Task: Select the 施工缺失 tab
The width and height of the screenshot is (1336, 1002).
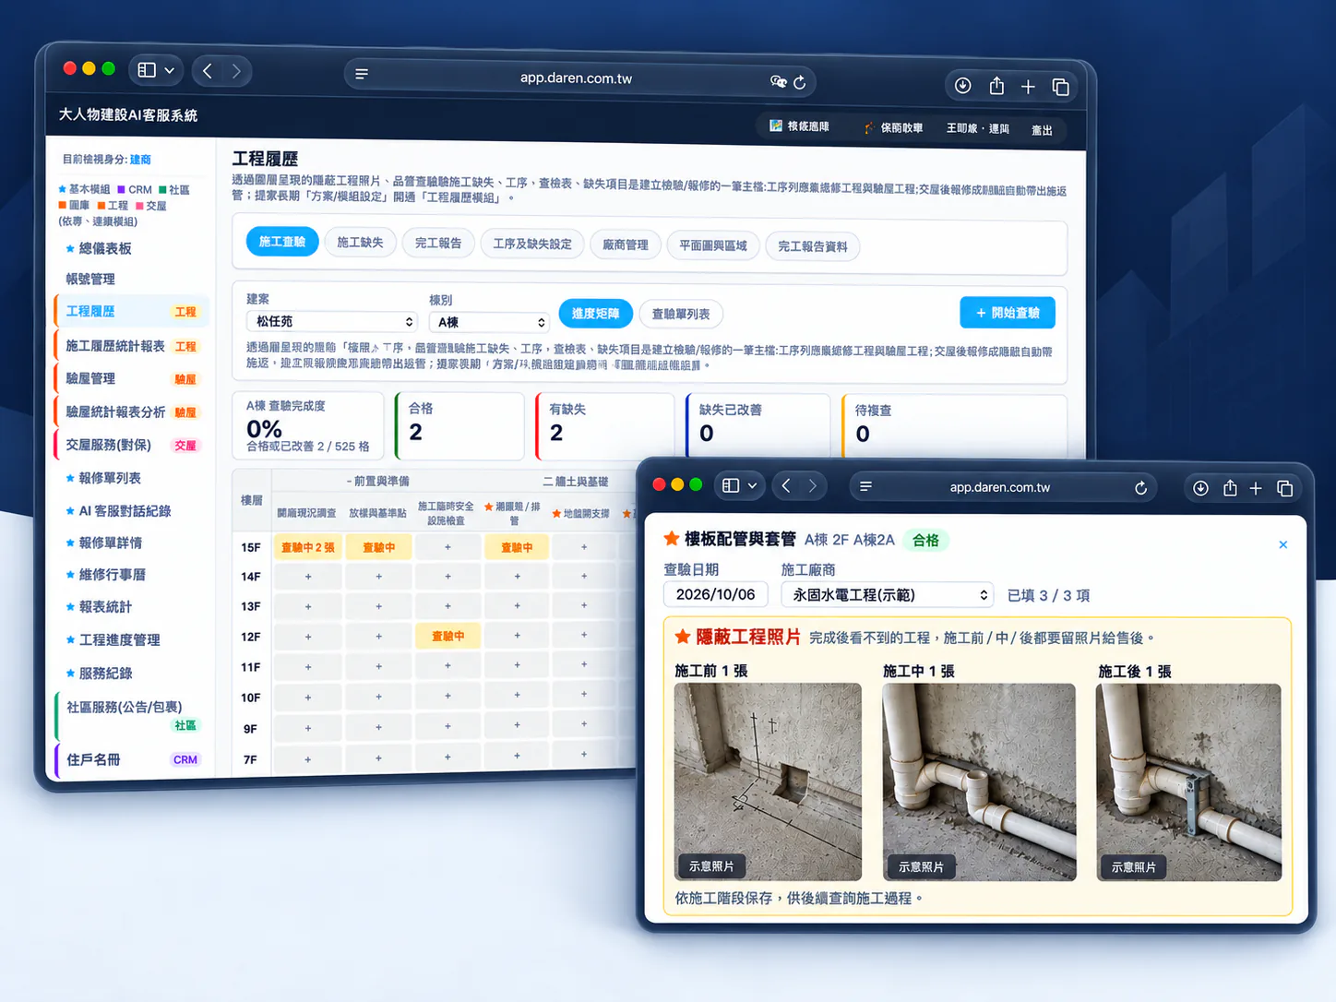Action: [x=360, y=242]
